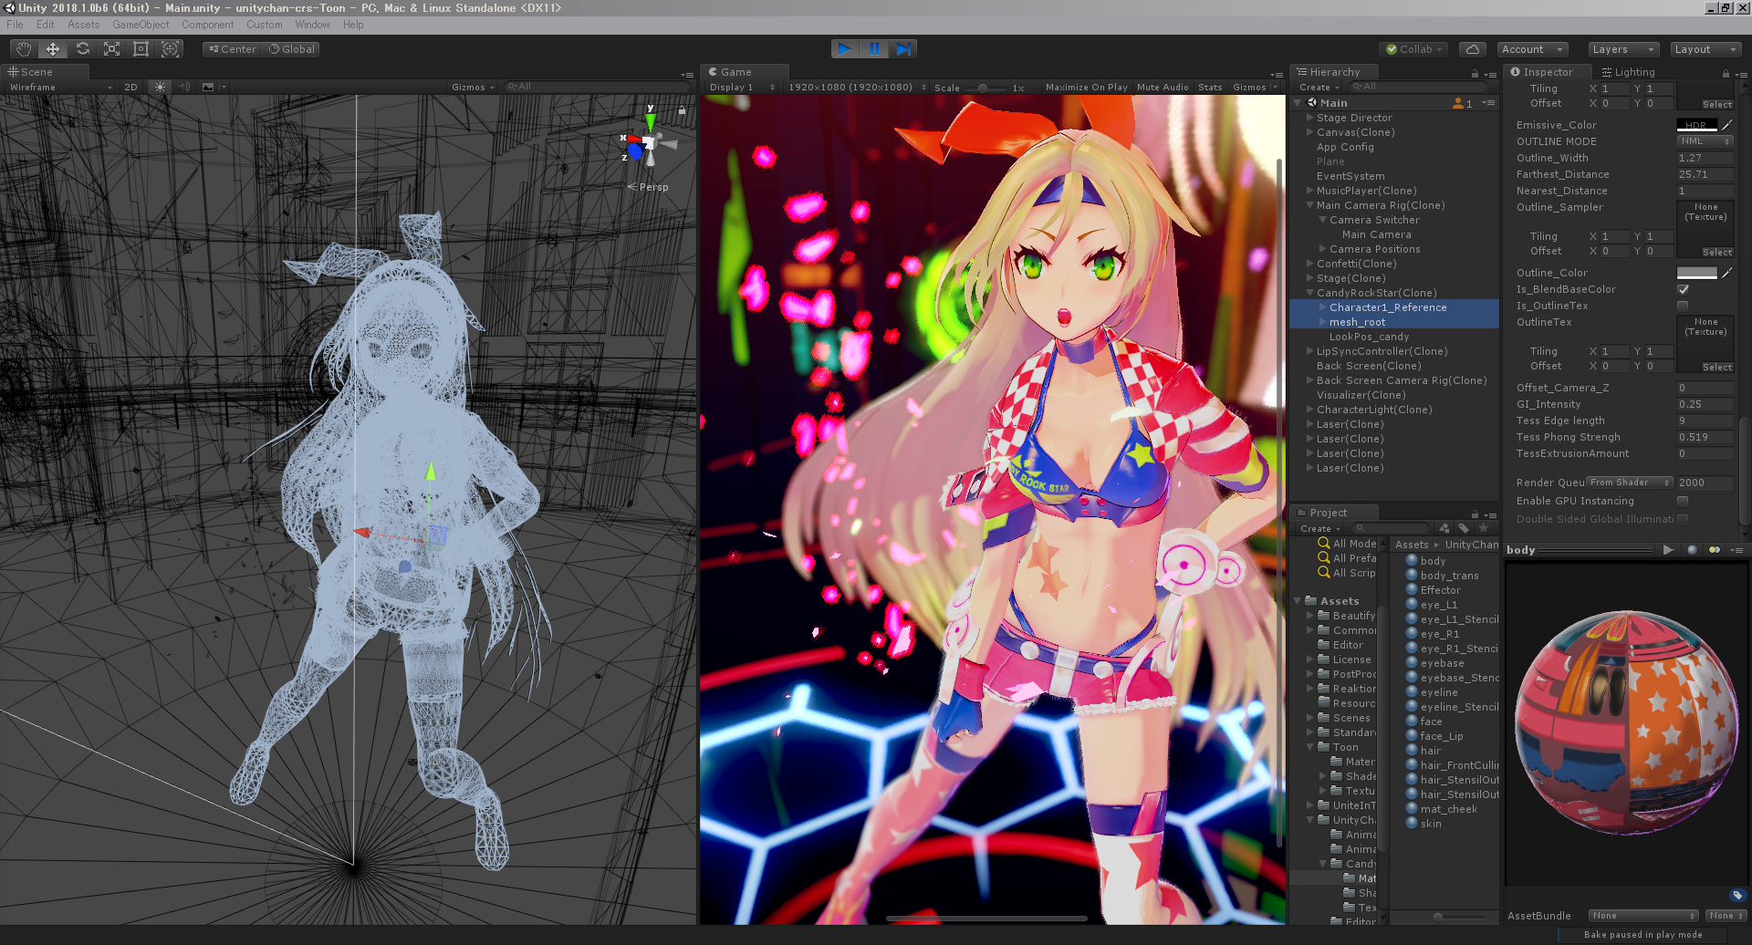Viewport: 1752px width, 945px height.
Task: Open the cloud Services button
Action: coord(1473,49)
